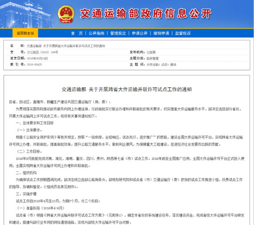
Task: Click the heading 一、总体要求和工作目标
Action: (x=35, y=123)
